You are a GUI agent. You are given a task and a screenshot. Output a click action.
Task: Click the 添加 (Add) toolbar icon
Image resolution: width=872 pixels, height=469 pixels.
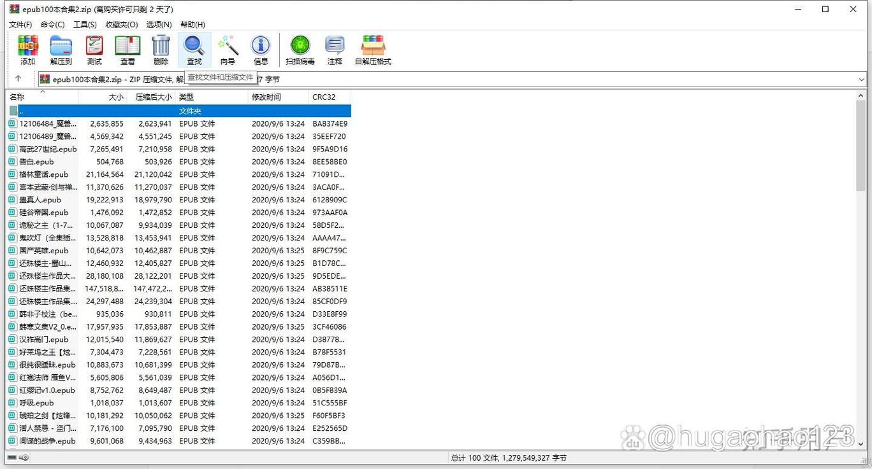coord(27,50)
